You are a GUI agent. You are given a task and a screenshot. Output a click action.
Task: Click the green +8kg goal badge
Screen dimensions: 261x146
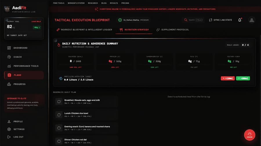click(37, 27)
